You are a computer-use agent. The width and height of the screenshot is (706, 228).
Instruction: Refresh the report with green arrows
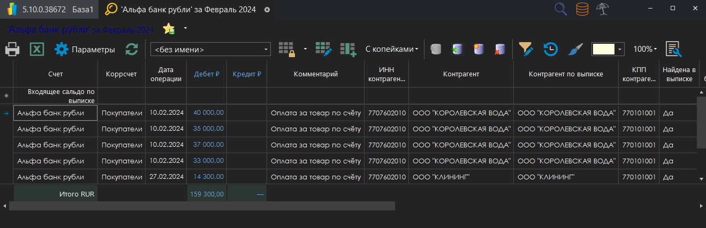coord(132,50)
